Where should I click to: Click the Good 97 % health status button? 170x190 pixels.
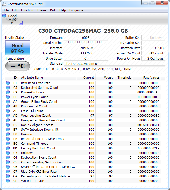click(18, 48)
